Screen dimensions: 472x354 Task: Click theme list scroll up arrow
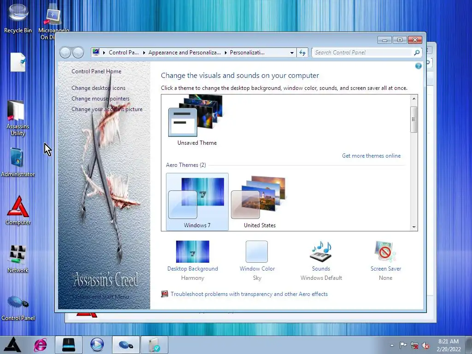point(413,99)
